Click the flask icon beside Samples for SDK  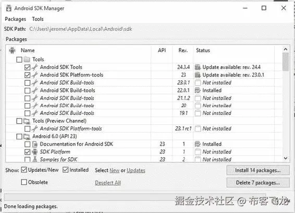coord(34,159)
